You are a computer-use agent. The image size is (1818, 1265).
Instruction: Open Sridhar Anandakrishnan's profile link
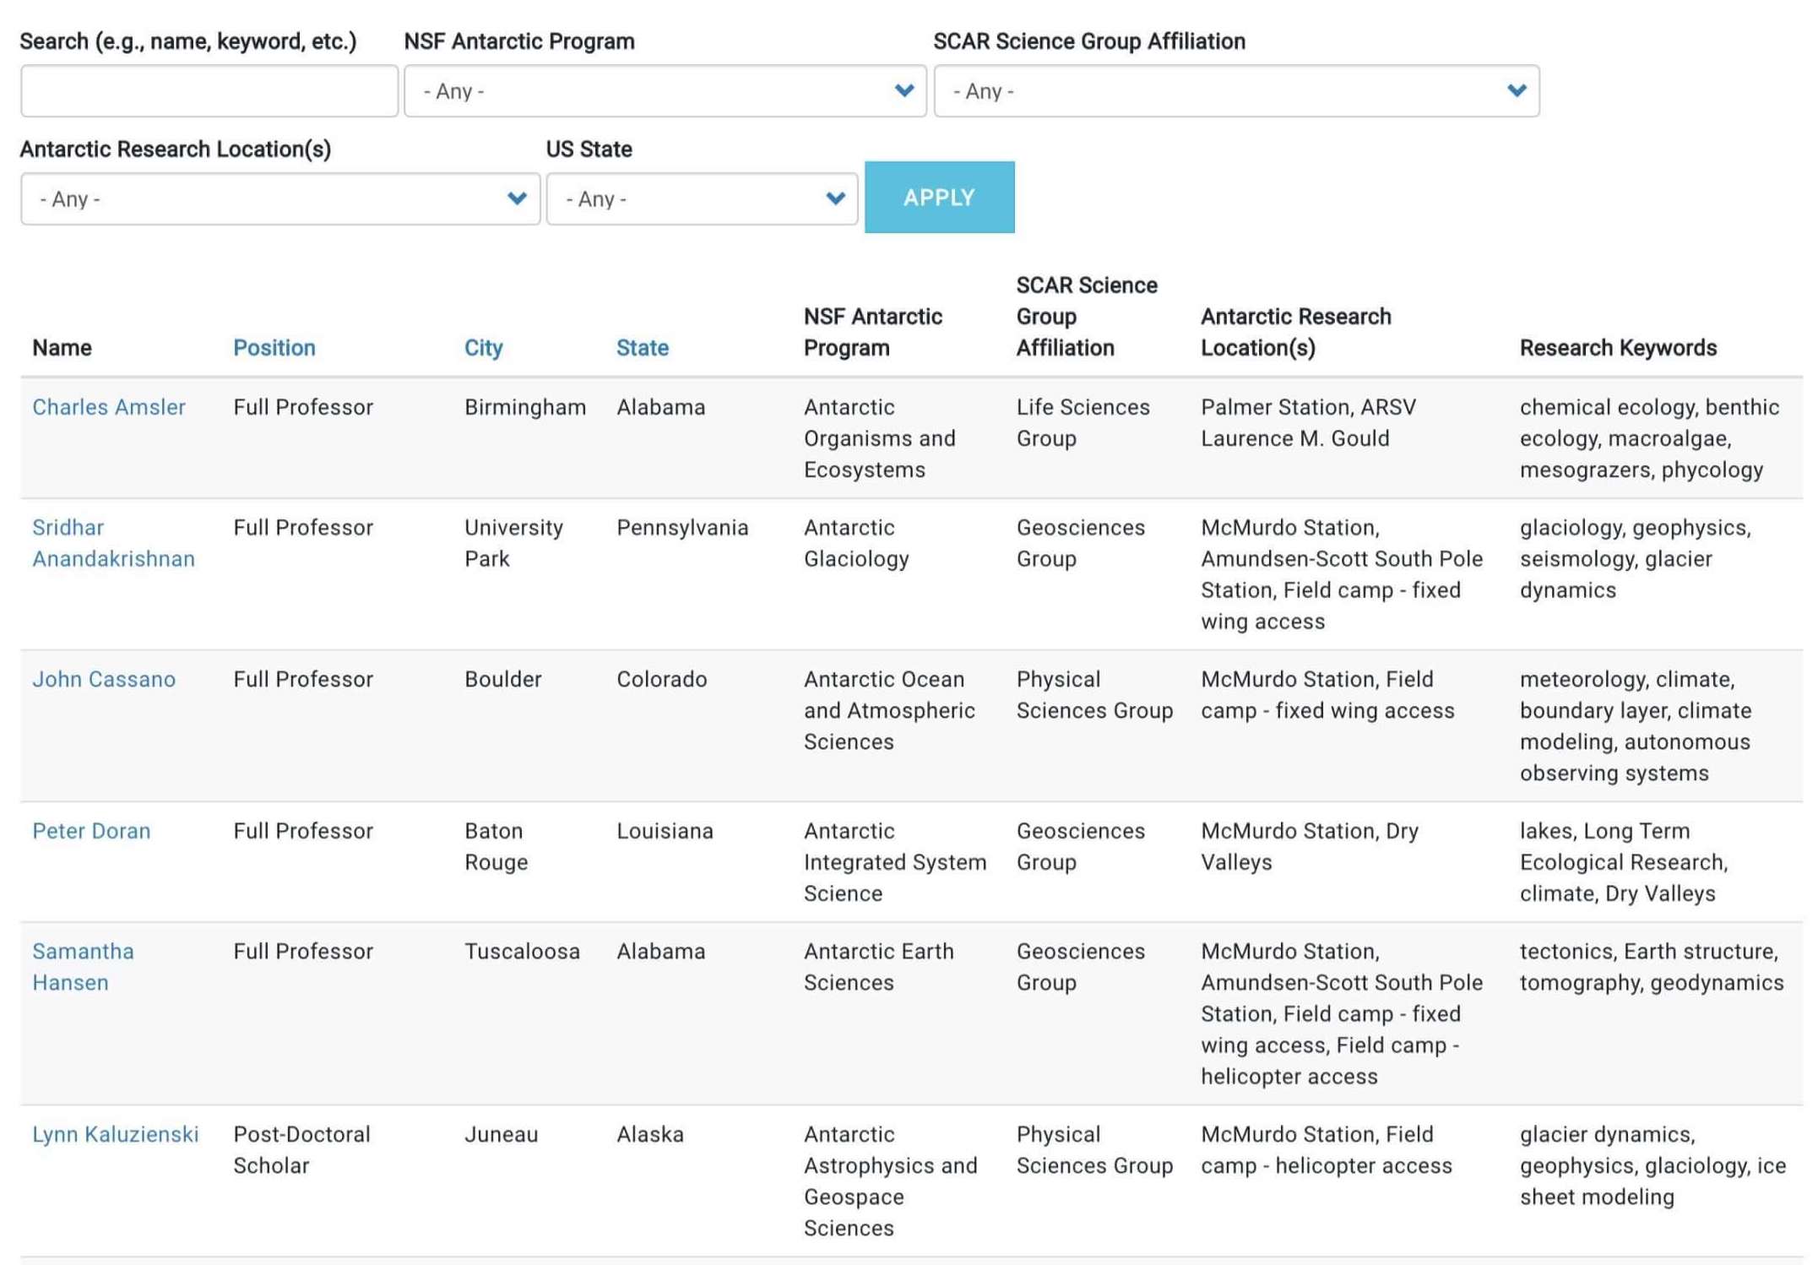point(113,543)
